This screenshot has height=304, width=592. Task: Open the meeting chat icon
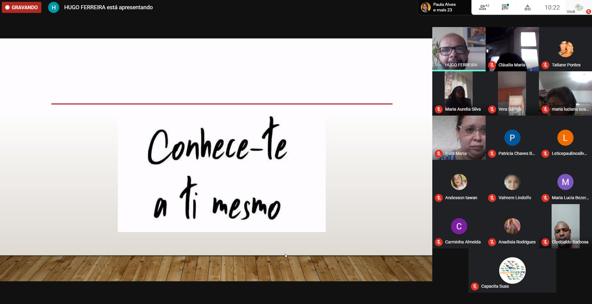[505, 7]
